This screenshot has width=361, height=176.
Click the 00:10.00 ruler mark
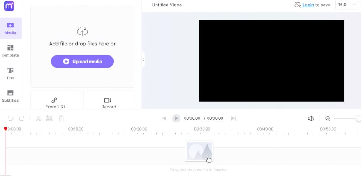pyautogui.click(x=76, y=129)
